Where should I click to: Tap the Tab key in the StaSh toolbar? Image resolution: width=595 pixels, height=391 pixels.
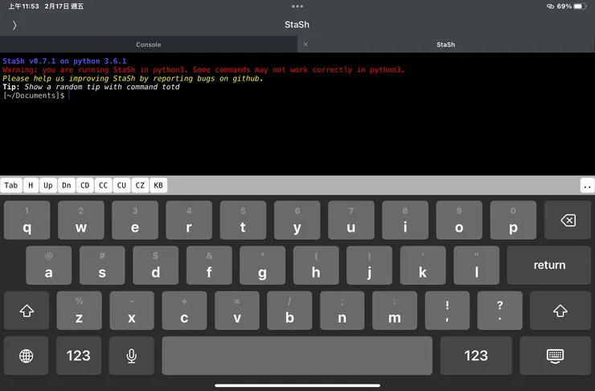pos(11,185)
